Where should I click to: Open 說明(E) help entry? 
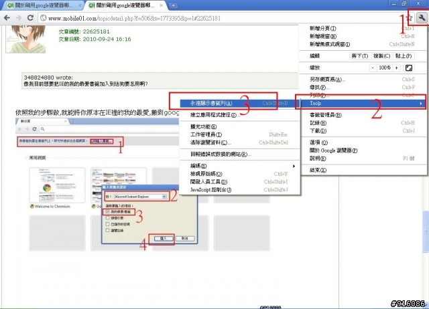point(363,159)
